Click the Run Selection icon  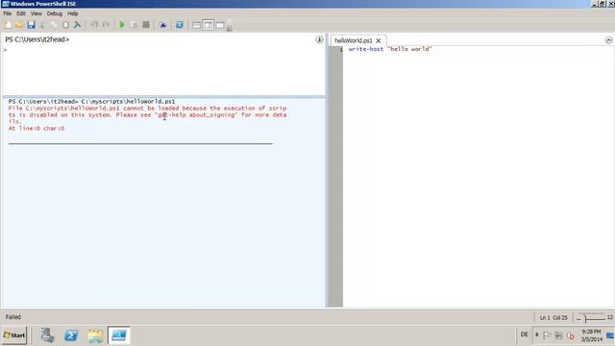point(134,25)
